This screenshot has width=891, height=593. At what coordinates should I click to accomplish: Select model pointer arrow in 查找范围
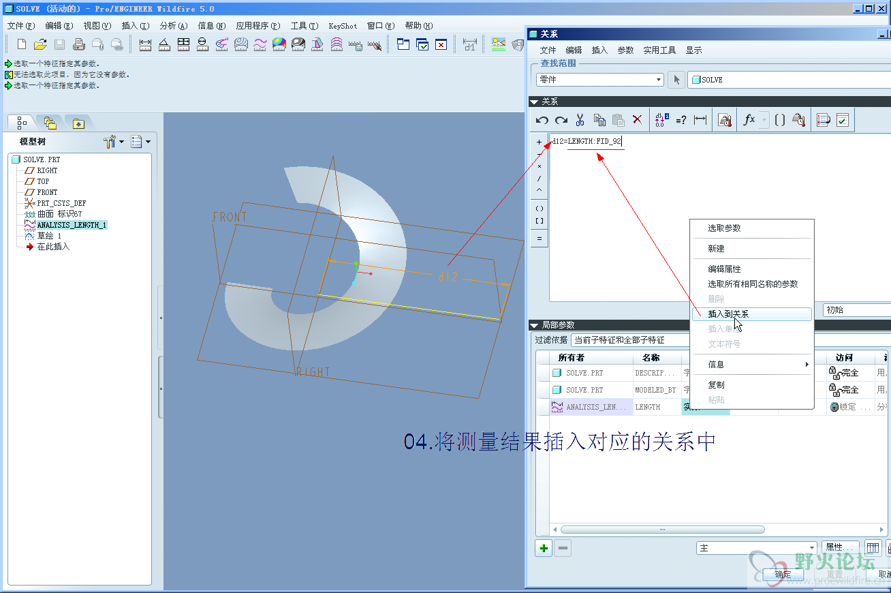(676, 80)
